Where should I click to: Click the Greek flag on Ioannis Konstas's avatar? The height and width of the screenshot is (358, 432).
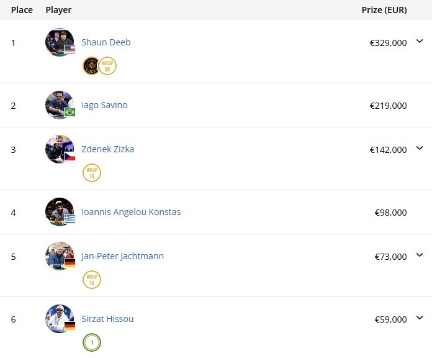coord(70,219)
